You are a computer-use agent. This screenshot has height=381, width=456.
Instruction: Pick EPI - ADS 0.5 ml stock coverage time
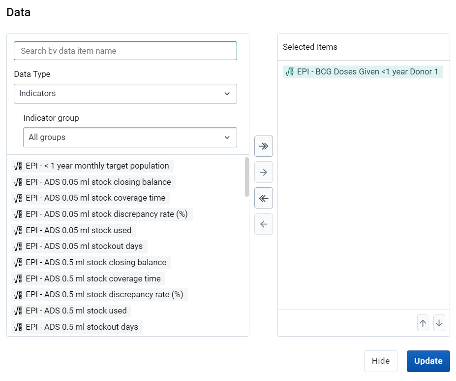point(88,278)
